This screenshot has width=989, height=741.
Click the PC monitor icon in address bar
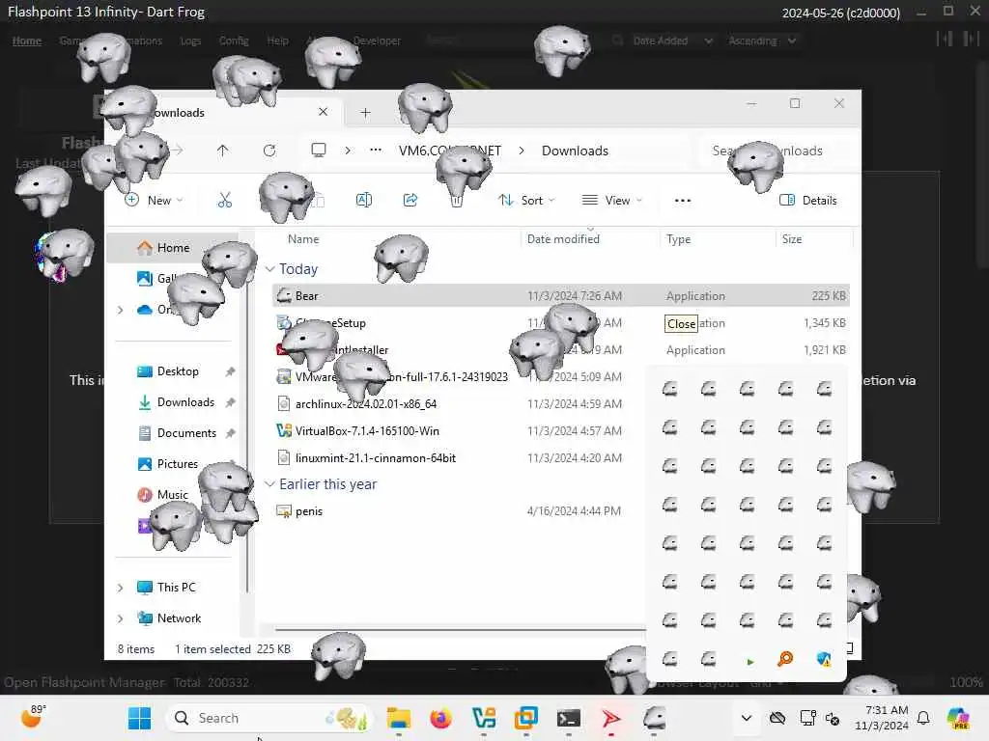point(319,151)
